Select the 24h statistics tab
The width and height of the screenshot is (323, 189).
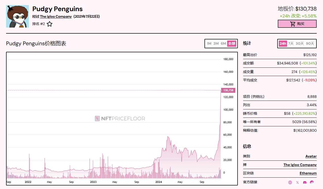click(x=283, y=43)
